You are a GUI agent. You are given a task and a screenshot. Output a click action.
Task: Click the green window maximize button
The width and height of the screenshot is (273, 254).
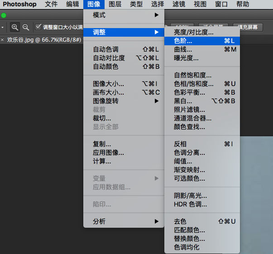click(x=4, y=15)
